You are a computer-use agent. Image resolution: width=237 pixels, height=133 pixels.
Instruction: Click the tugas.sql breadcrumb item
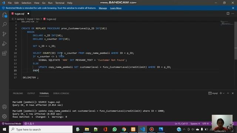click(x=50, y=19)
